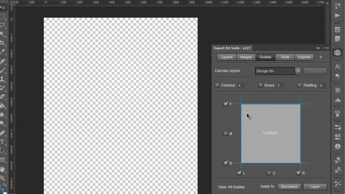Click the vertical scrollbar up arrow
Viewport: 345px width, 194px height.
[x=327, y=3]
